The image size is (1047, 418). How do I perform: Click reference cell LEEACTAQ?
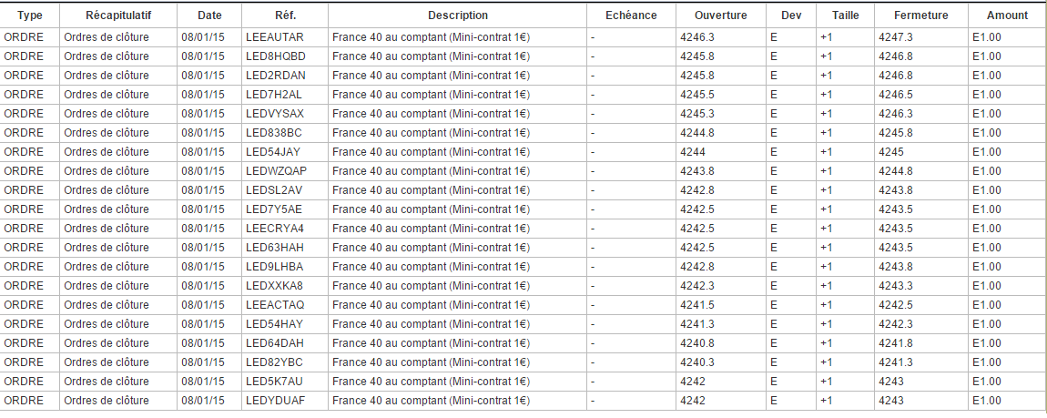[x=275, y=305]
